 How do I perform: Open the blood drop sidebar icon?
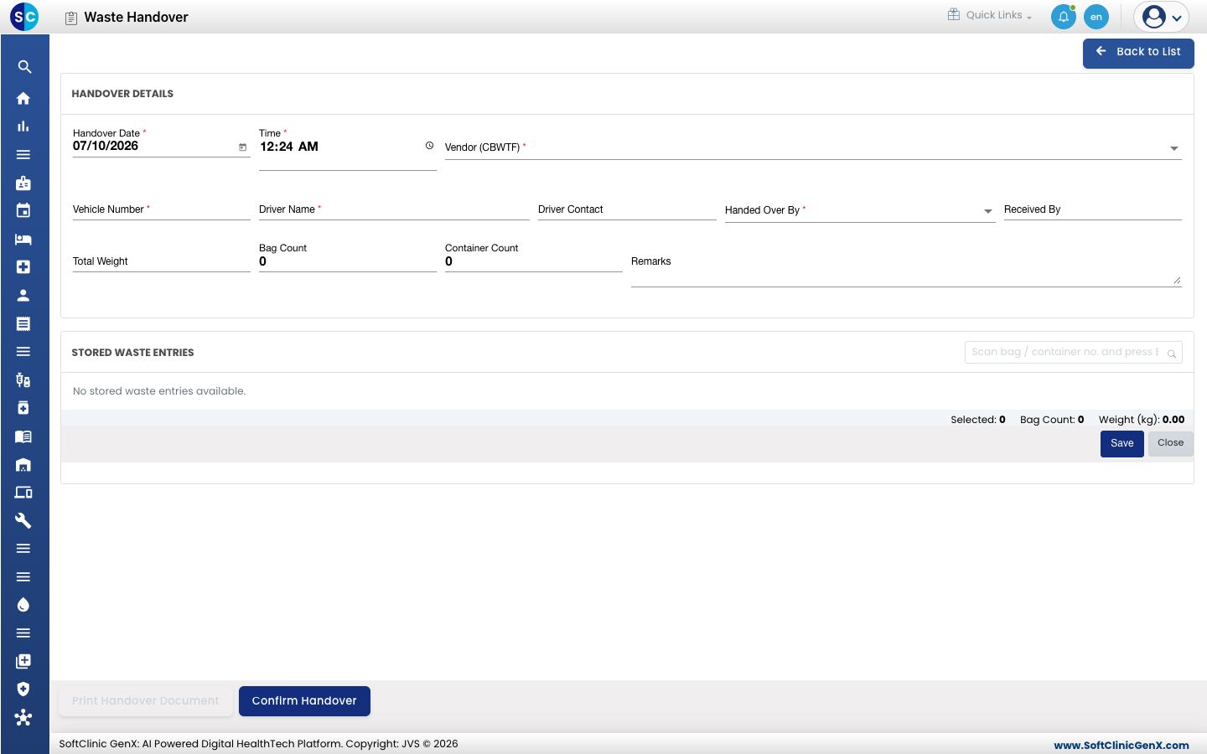tap(23, 605)
